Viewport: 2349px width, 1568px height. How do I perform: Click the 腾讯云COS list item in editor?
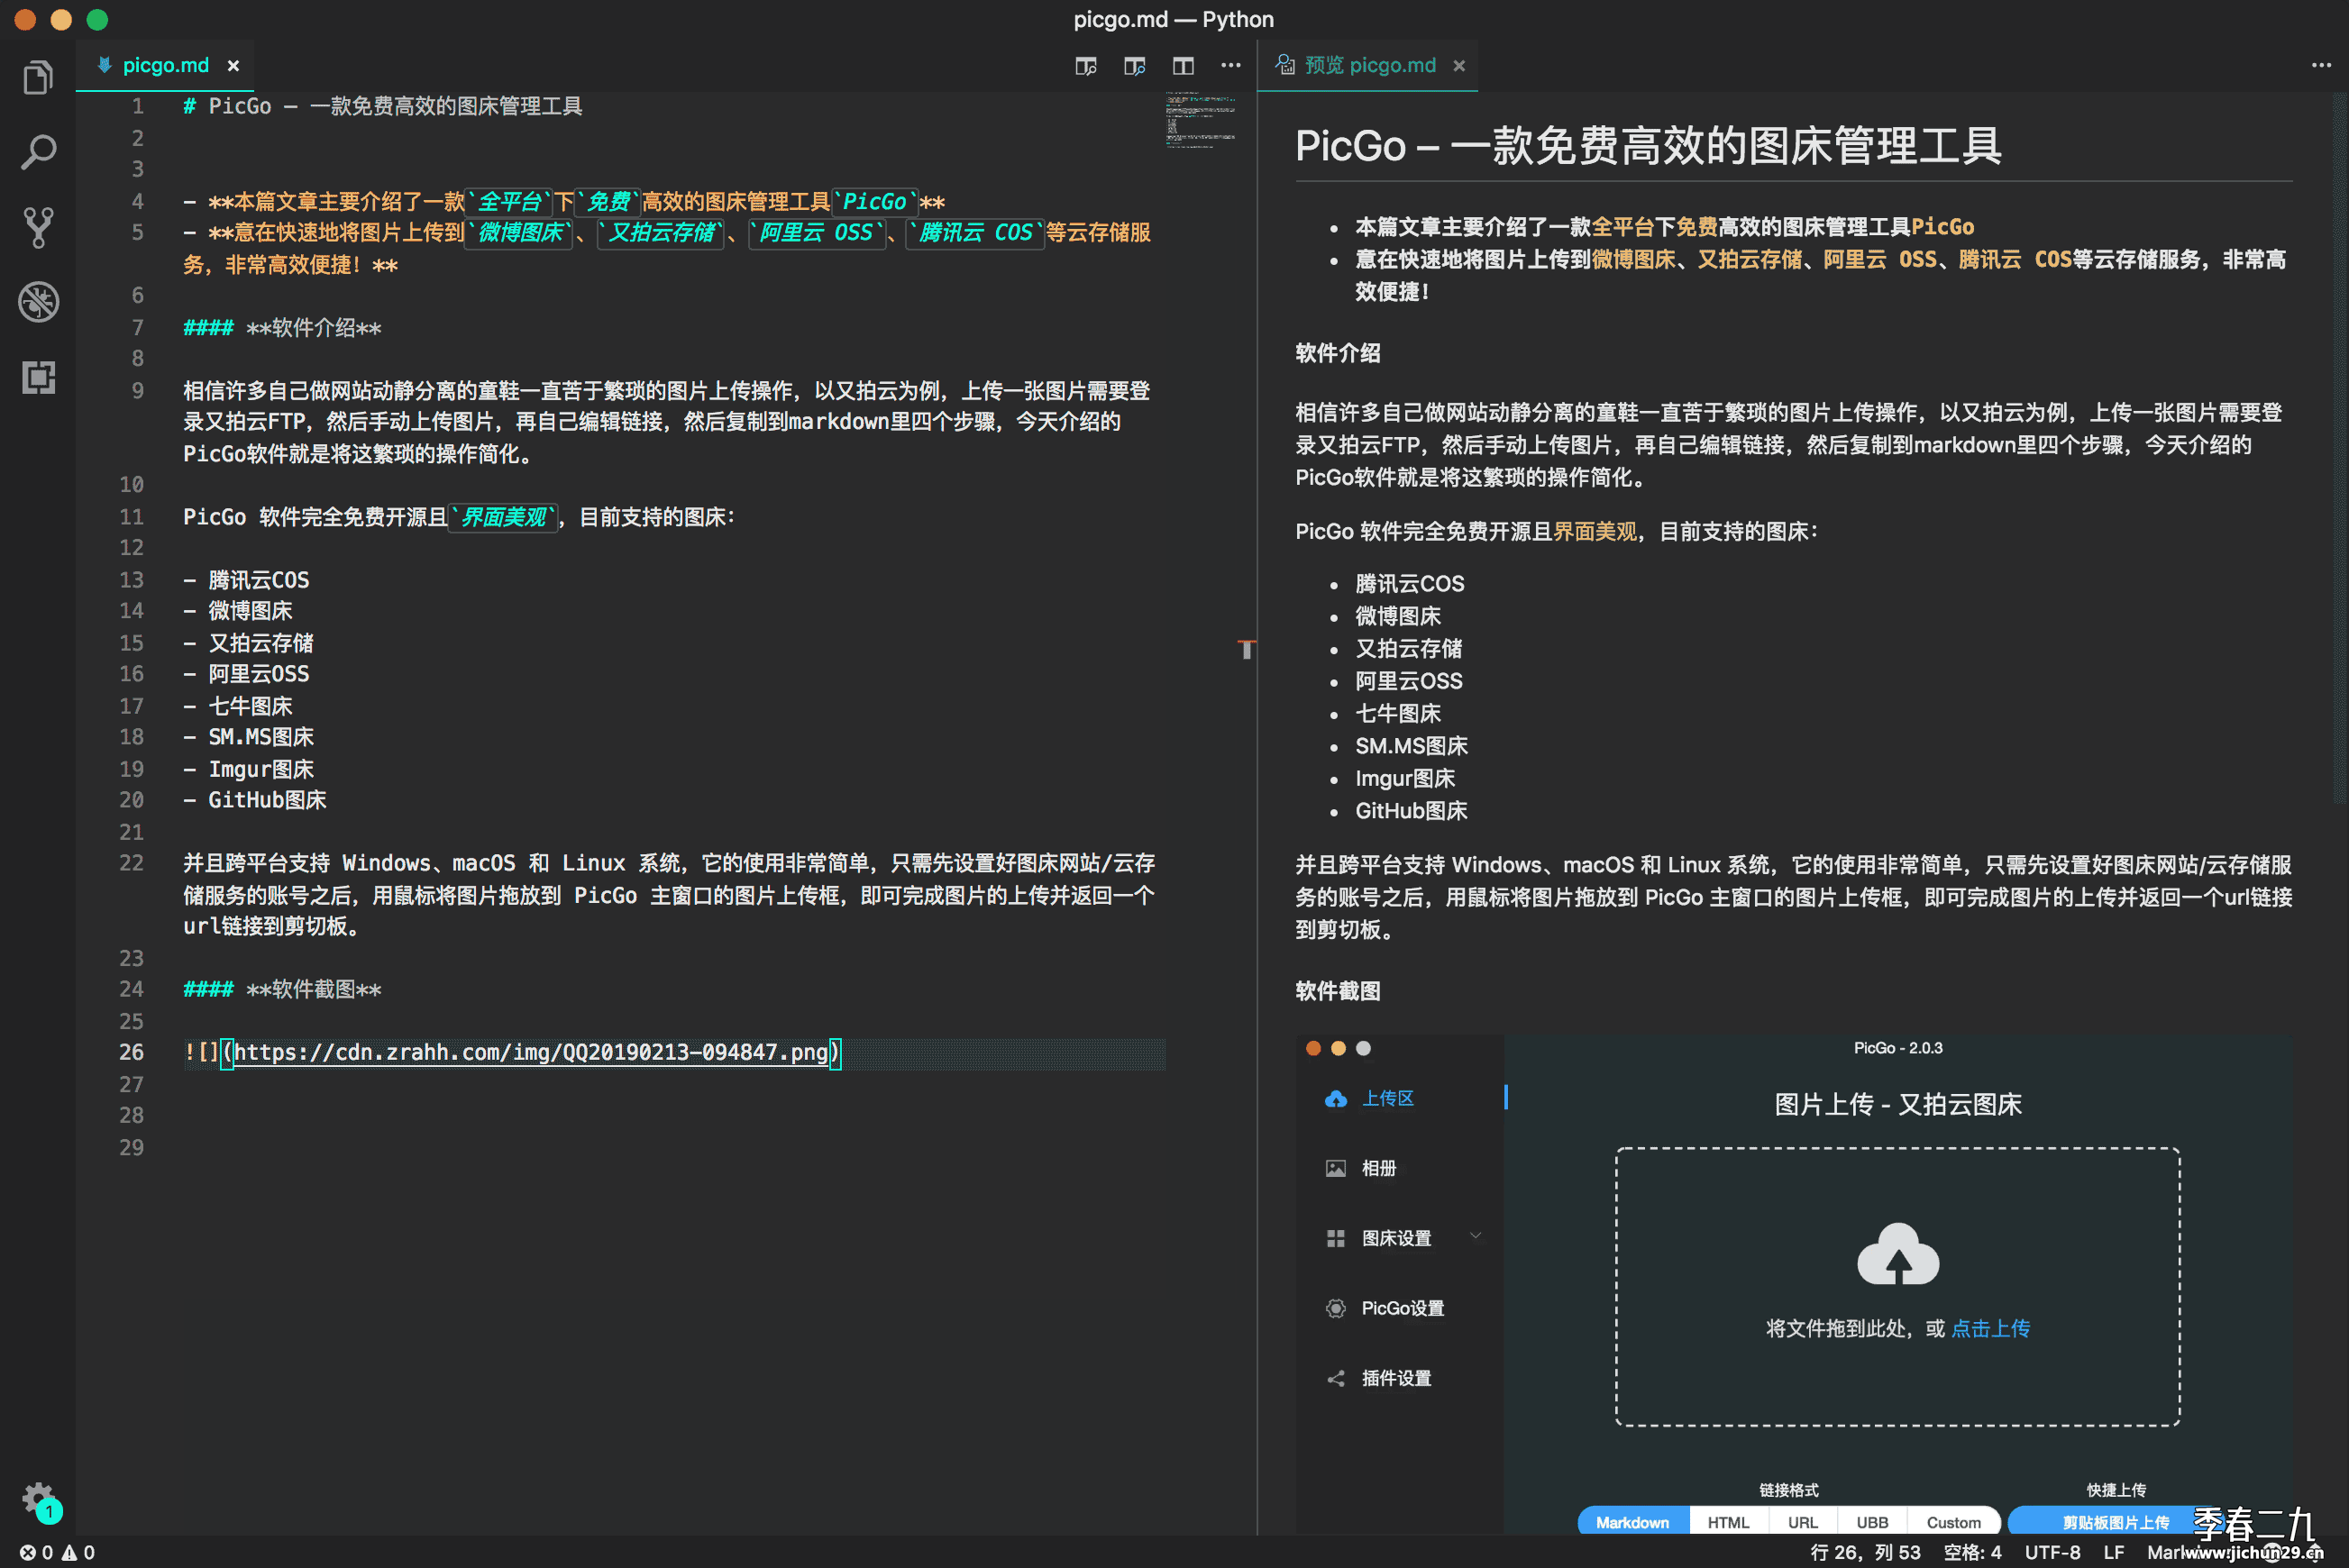[x=258, y=580]
